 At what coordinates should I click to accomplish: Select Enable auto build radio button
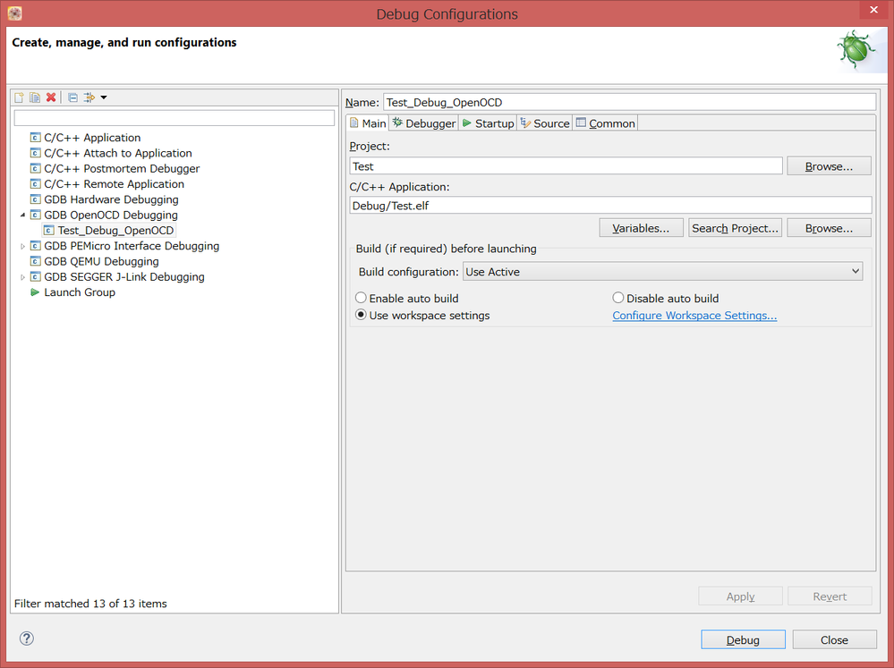(361, 299)
